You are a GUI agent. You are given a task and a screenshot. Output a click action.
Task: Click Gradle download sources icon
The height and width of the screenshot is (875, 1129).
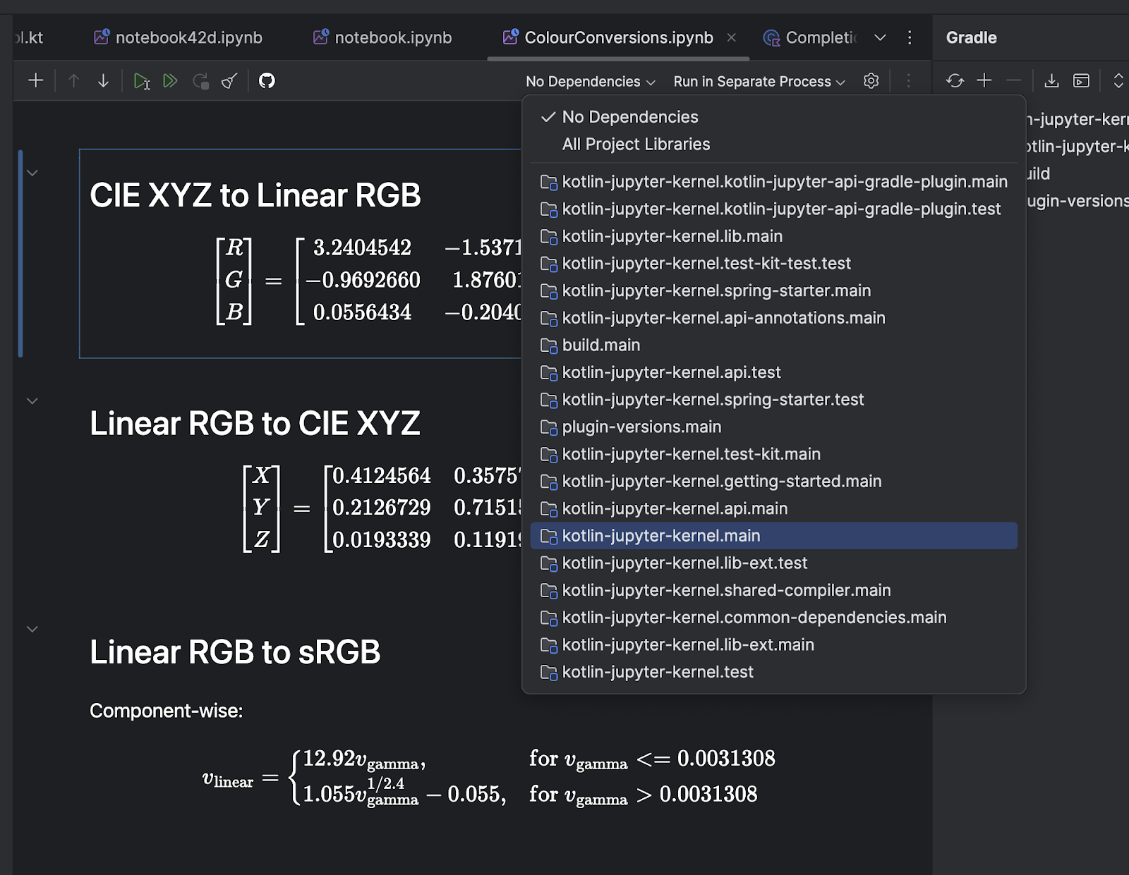click(x=1051, y=81)
